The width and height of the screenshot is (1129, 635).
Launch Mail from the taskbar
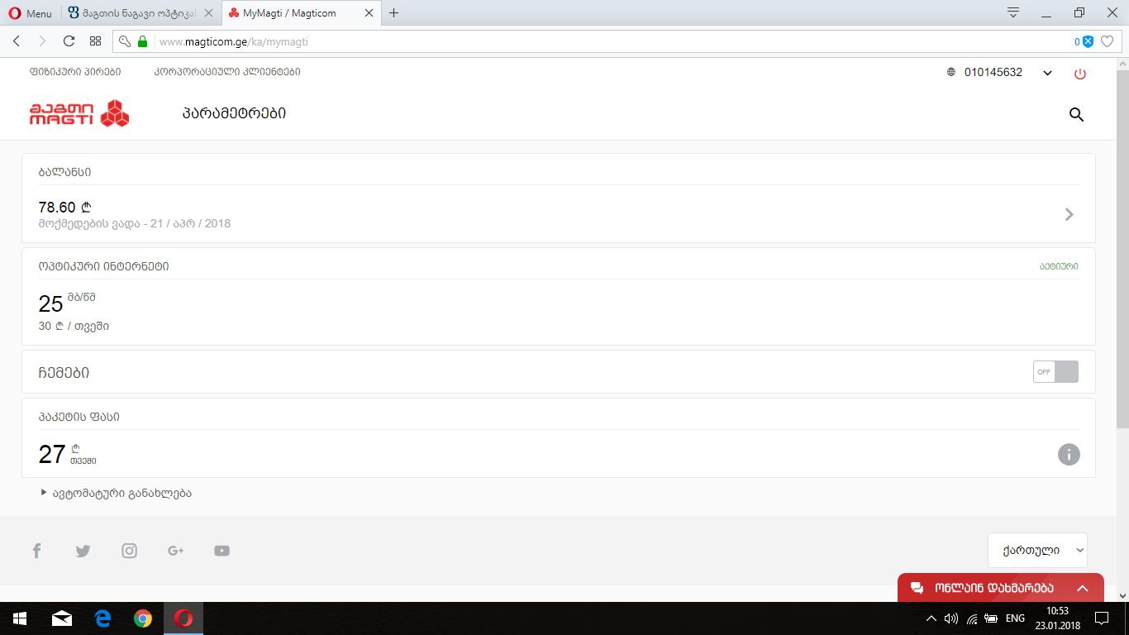62,618
